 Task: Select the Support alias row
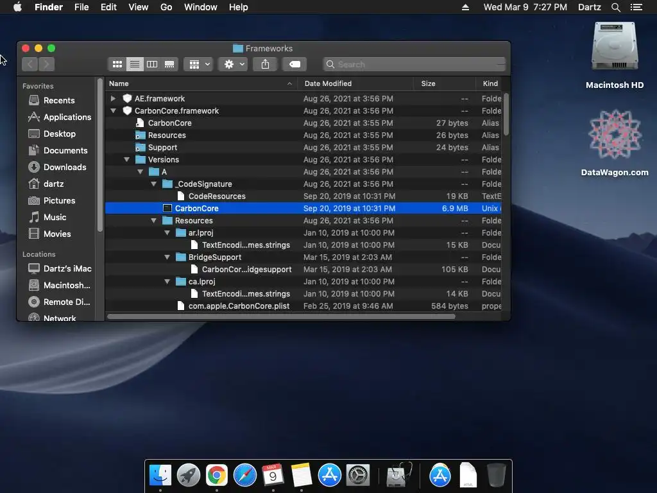303,147
